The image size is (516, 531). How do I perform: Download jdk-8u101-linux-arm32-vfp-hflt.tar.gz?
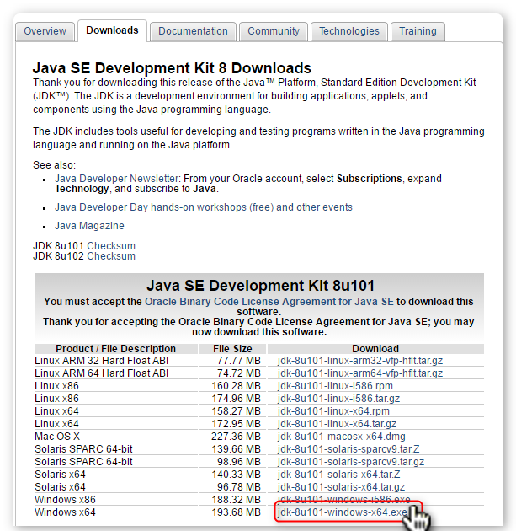tap(360, 361)
